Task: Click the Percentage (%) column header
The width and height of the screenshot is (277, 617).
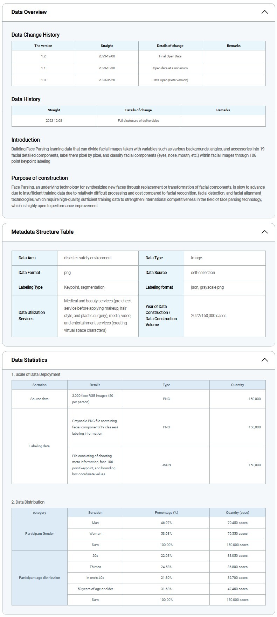Action: (166, 513)
